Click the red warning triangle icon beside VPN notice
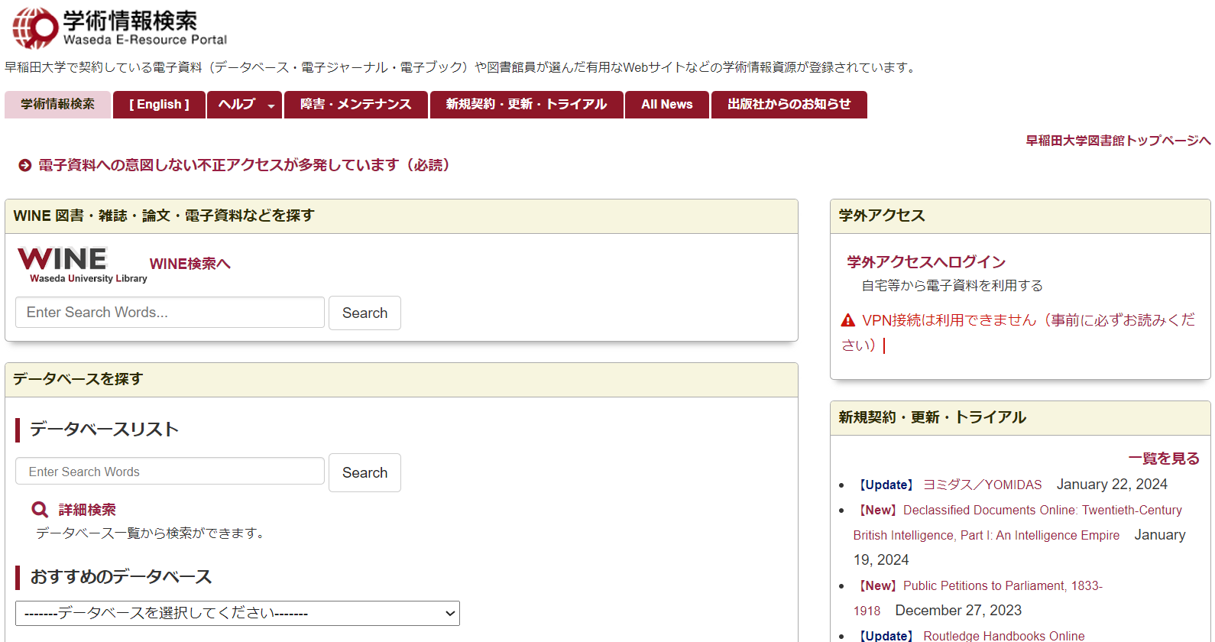Screen dimensions: 1215x642 pyautogui.click(x=848, y=320)
